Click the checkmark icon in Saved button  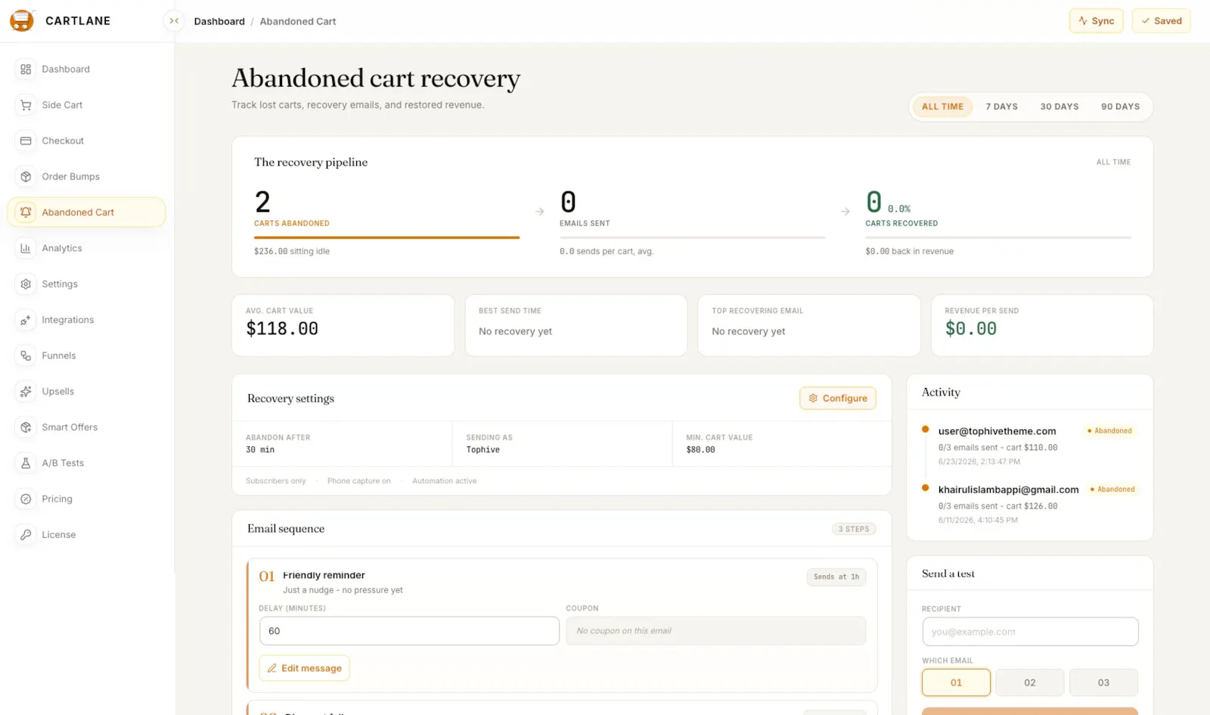(x=1146, y=21)
